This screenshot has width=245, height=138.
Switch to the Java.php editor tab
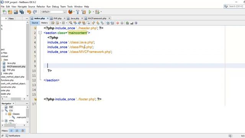tap(75, 18)
